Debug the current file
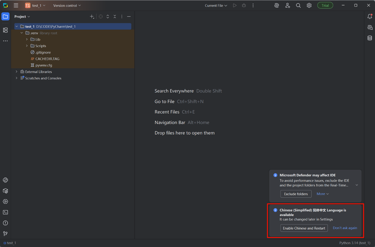375x247 pixels. (244, 5)
